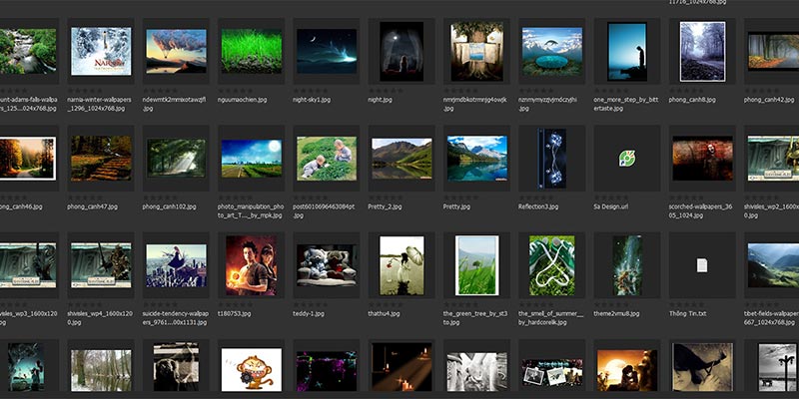Click the photo_manipulation_photo_art file name
Viewport: 799px width, 399px height.
251,211
